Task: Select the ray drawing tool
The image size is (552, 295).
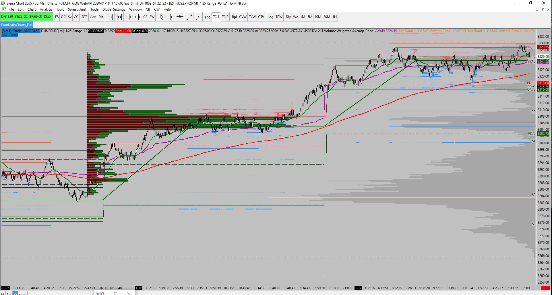Action: 198,17
